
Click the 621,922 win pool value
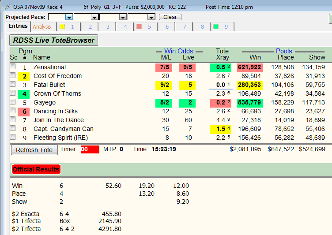click(x=250, y=68)
